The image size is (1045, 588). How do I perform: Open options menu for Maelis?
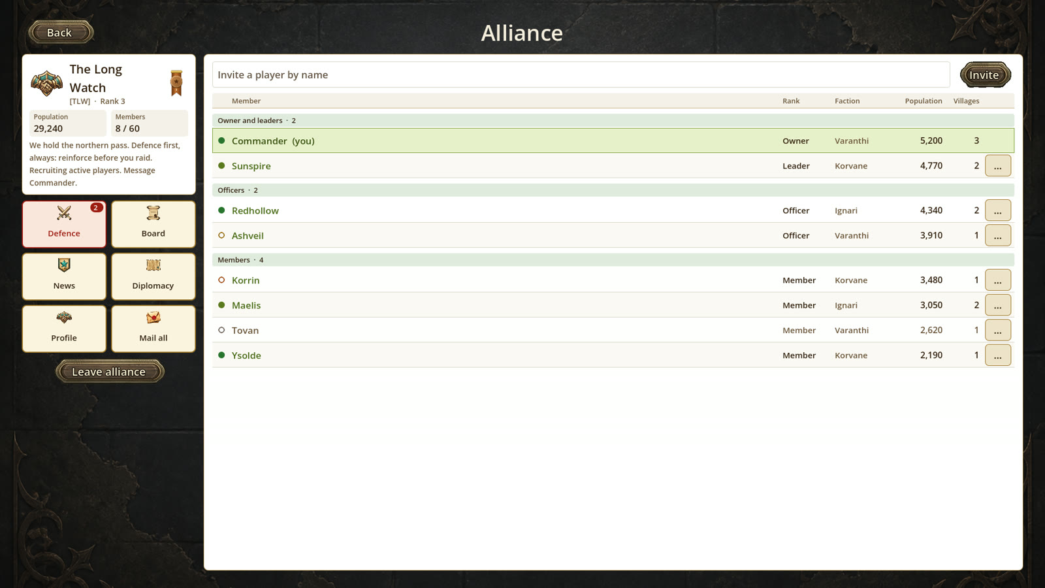coord(998,305)
